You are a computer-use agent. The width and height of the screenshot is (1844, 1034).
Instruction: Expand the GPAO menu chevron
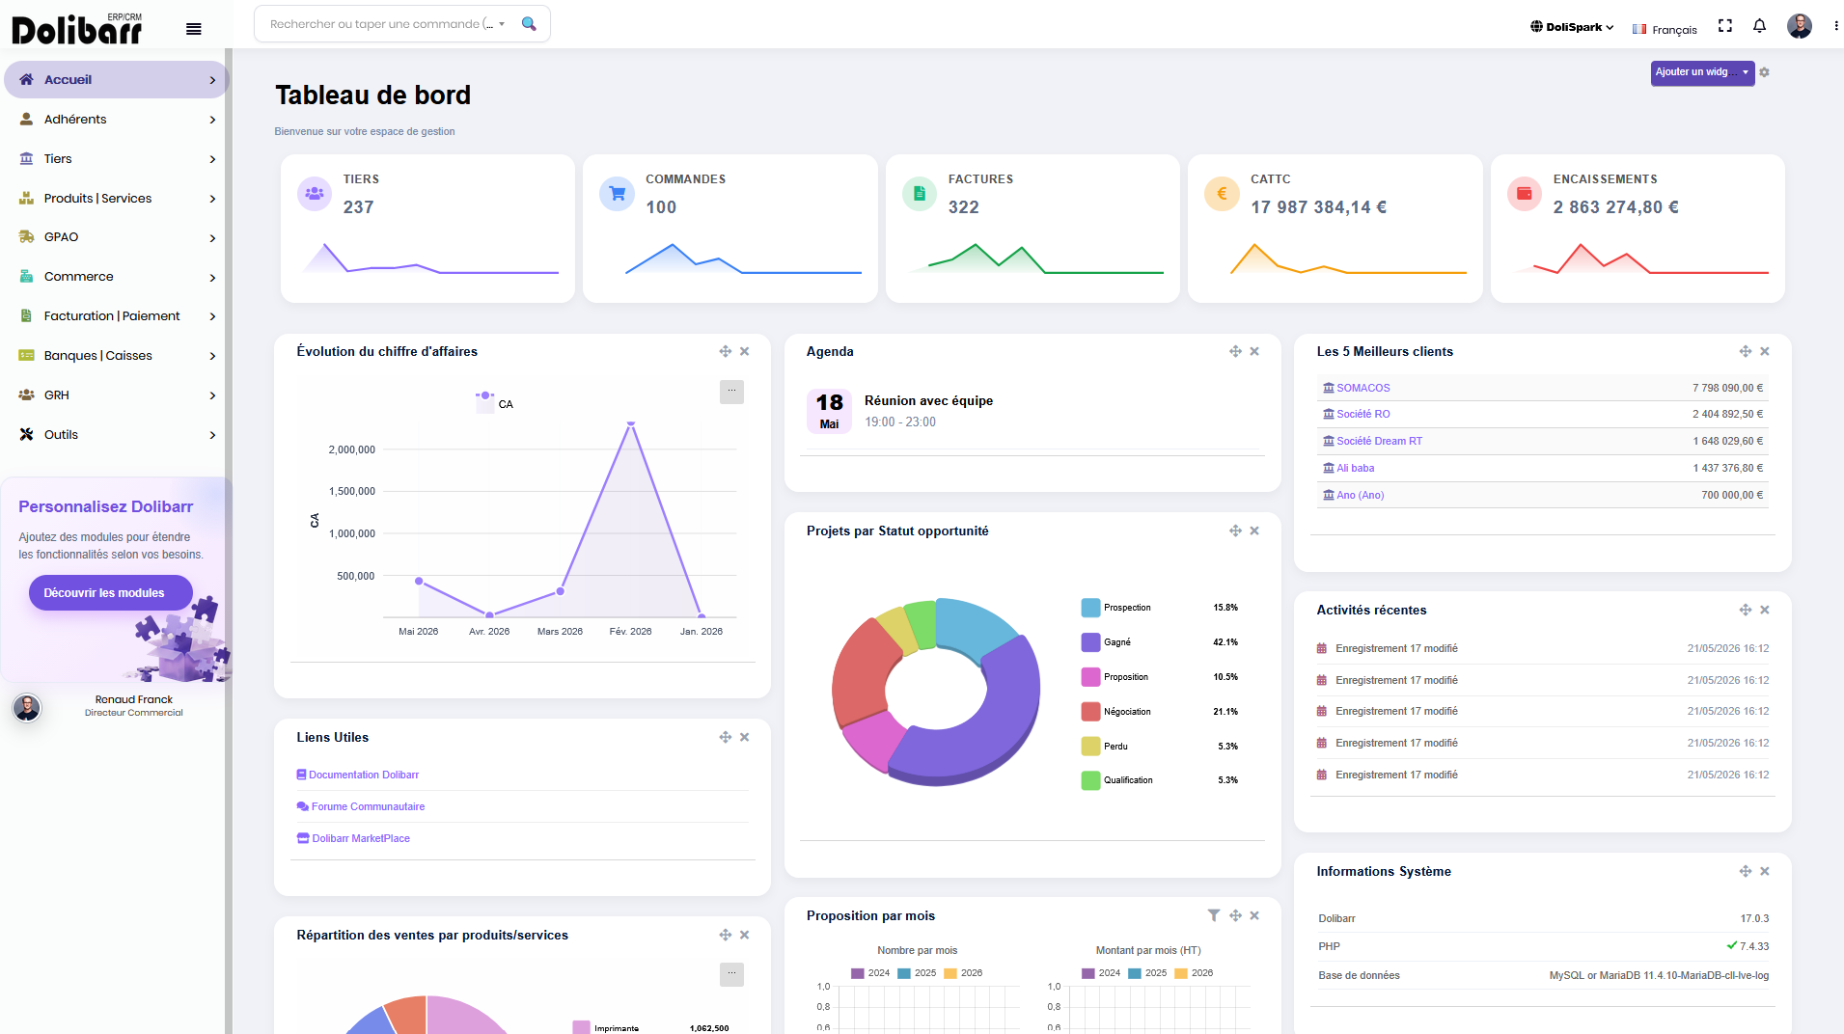point(212,238)
